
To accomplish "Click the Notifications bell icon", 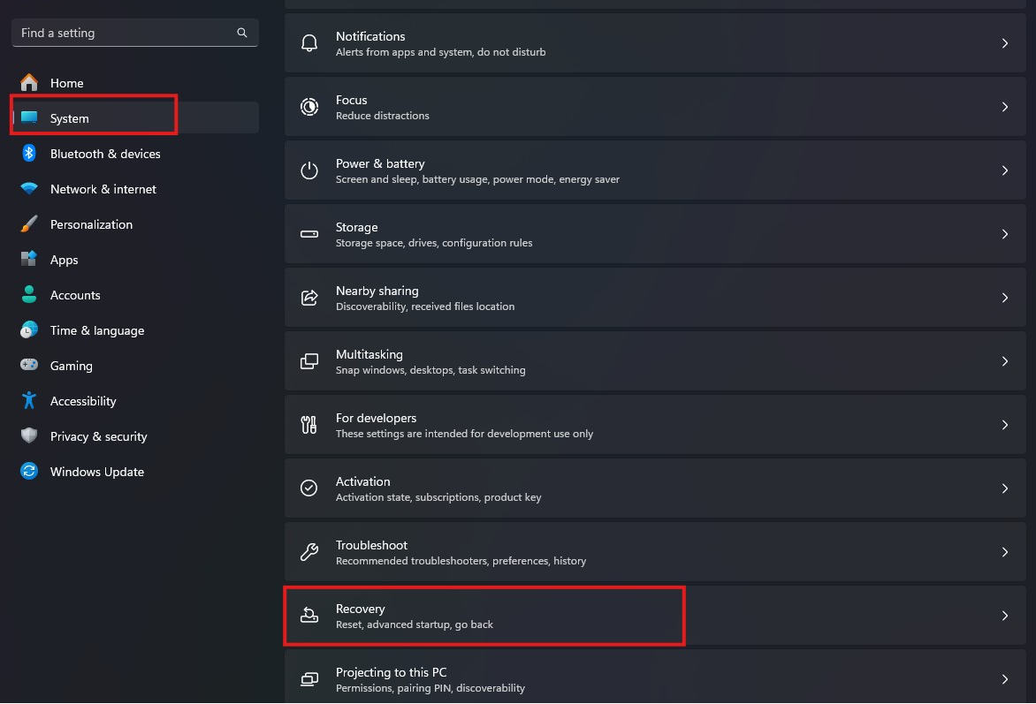I will (x=309, y=43).
